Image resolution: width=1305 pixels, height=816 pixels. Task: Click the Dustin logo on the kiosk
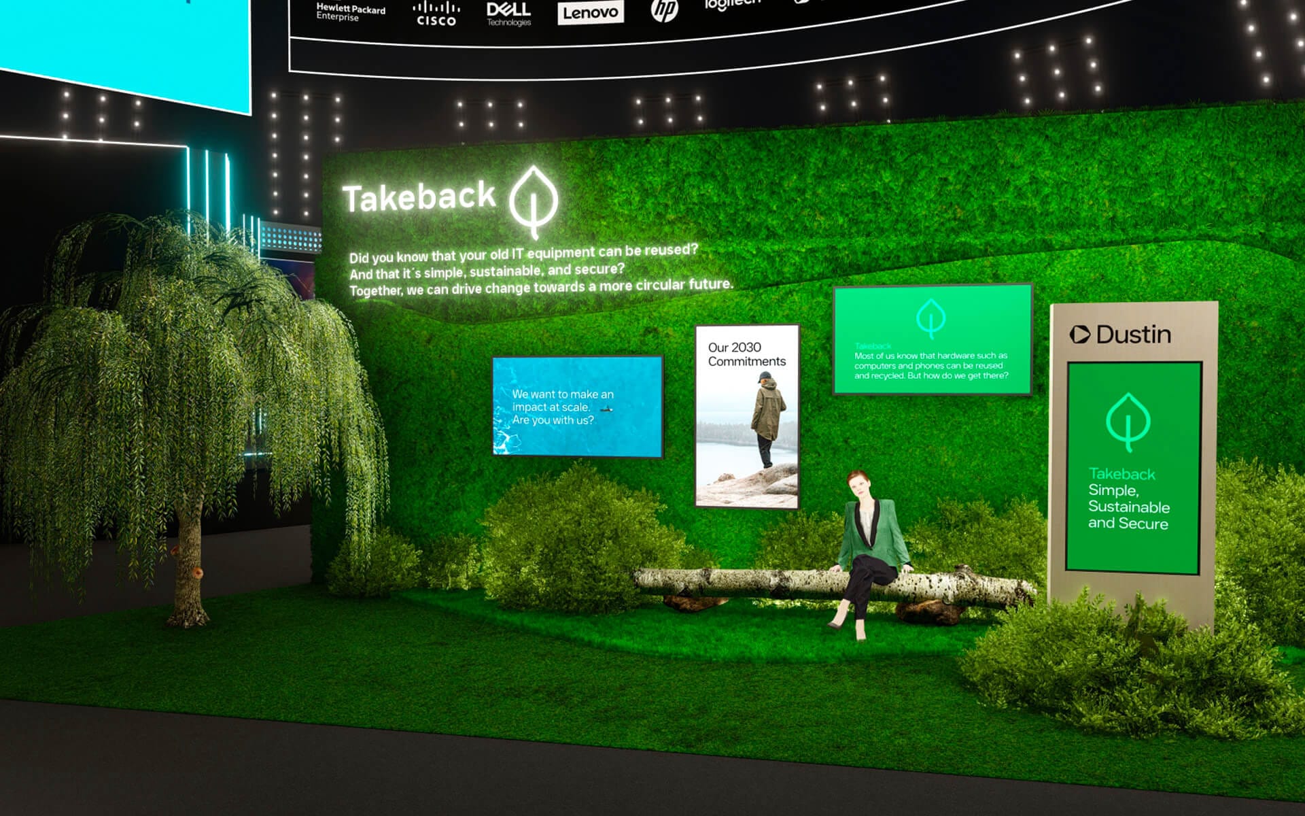click(1120, 335)
